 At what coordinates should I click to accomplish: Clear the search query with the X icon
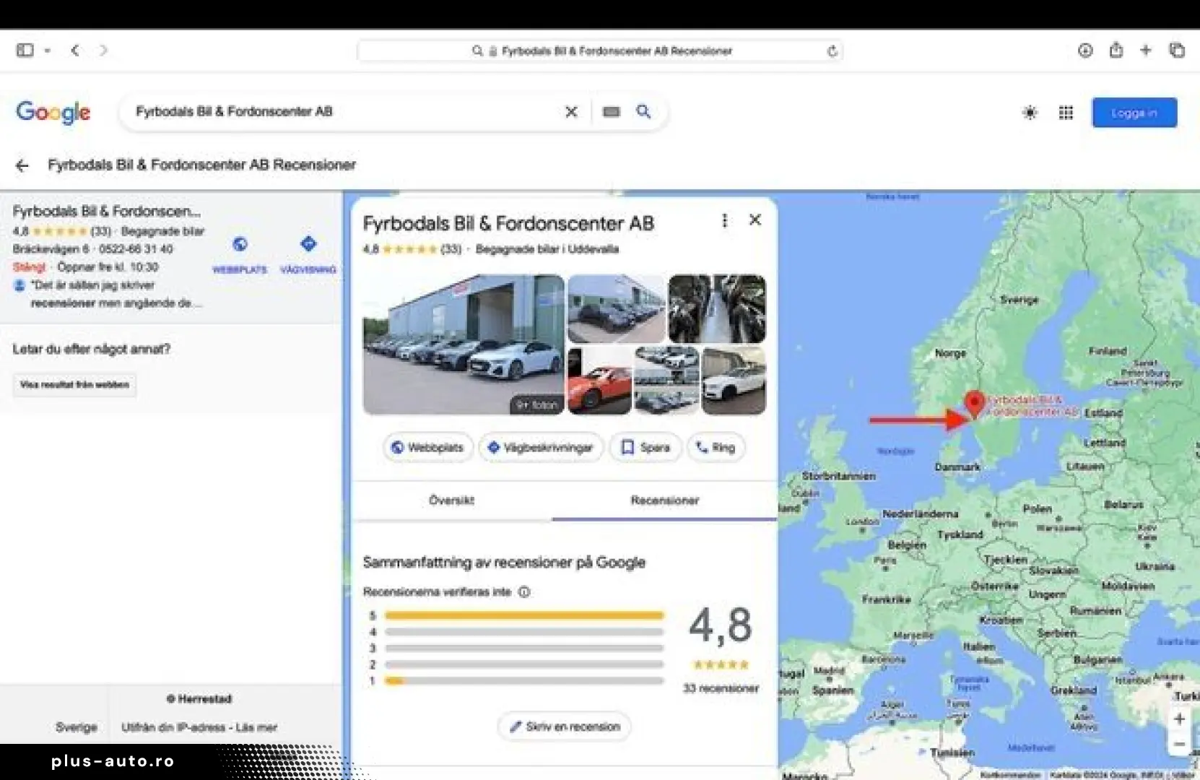(x=571, y=112)
